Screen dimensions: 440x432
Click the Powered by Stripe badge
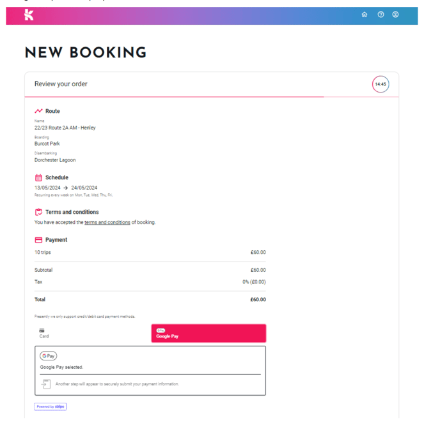point(51,406)
